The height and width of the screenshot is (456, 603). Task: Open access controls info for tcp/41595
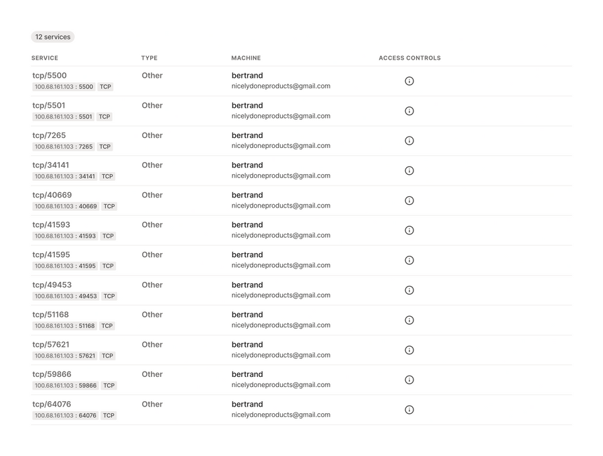click(409, 260)
